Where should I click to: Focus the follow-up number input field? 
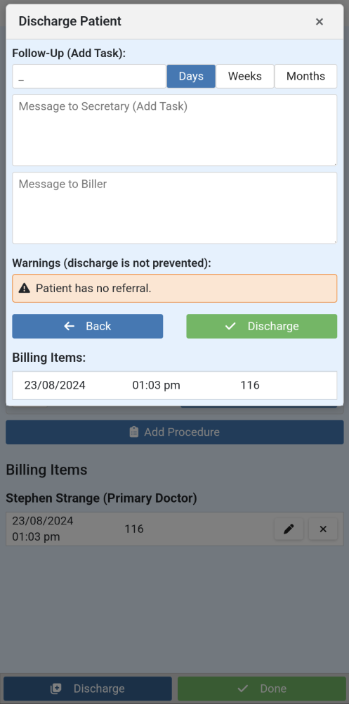click(x=89, y=76)
